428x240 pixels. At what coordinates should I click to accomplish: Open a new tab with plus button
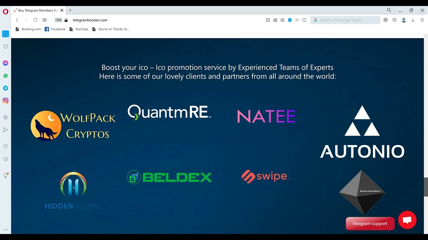(70, 10)
